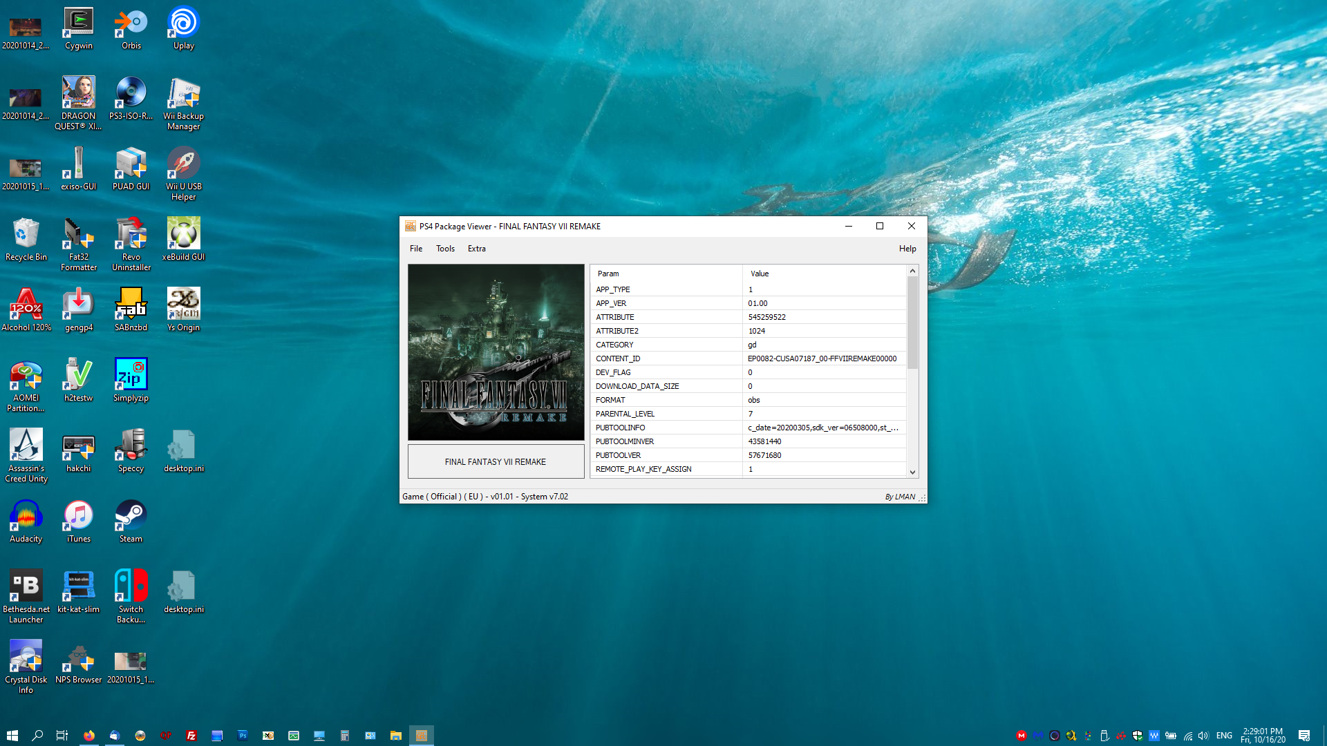1327x746 pixels.
Task: Select the REMOTE_PLAY_KEY_ASSIGN parameter row
Action: click(x=749, y=469)
